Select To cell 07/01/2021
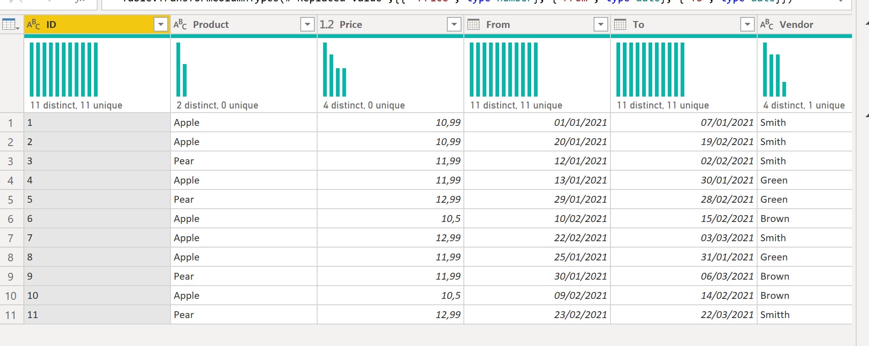 pos(684,123)
